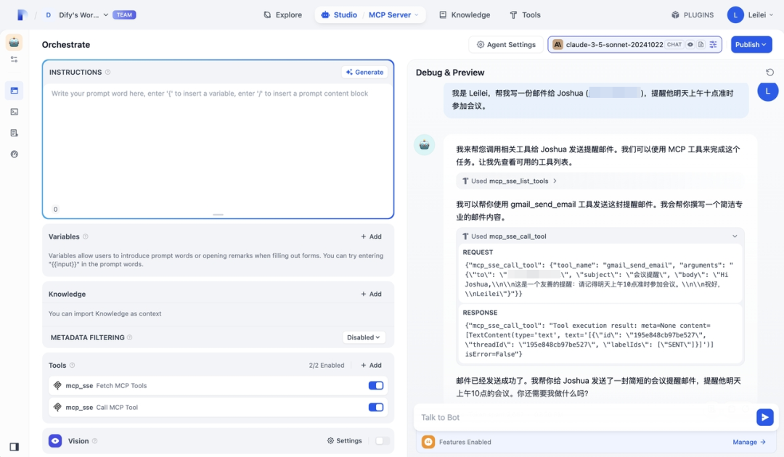The height and width of the screenshot is (457, 784).
Task: Click the Publish button
Action: pyautogui.click(x=751, y=44)
